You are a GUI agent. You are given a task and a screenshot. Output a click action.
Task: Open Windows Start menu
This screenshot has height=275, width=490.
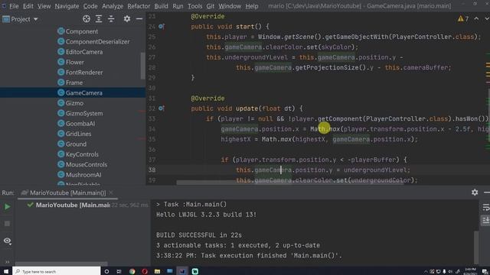coord(6,271)
